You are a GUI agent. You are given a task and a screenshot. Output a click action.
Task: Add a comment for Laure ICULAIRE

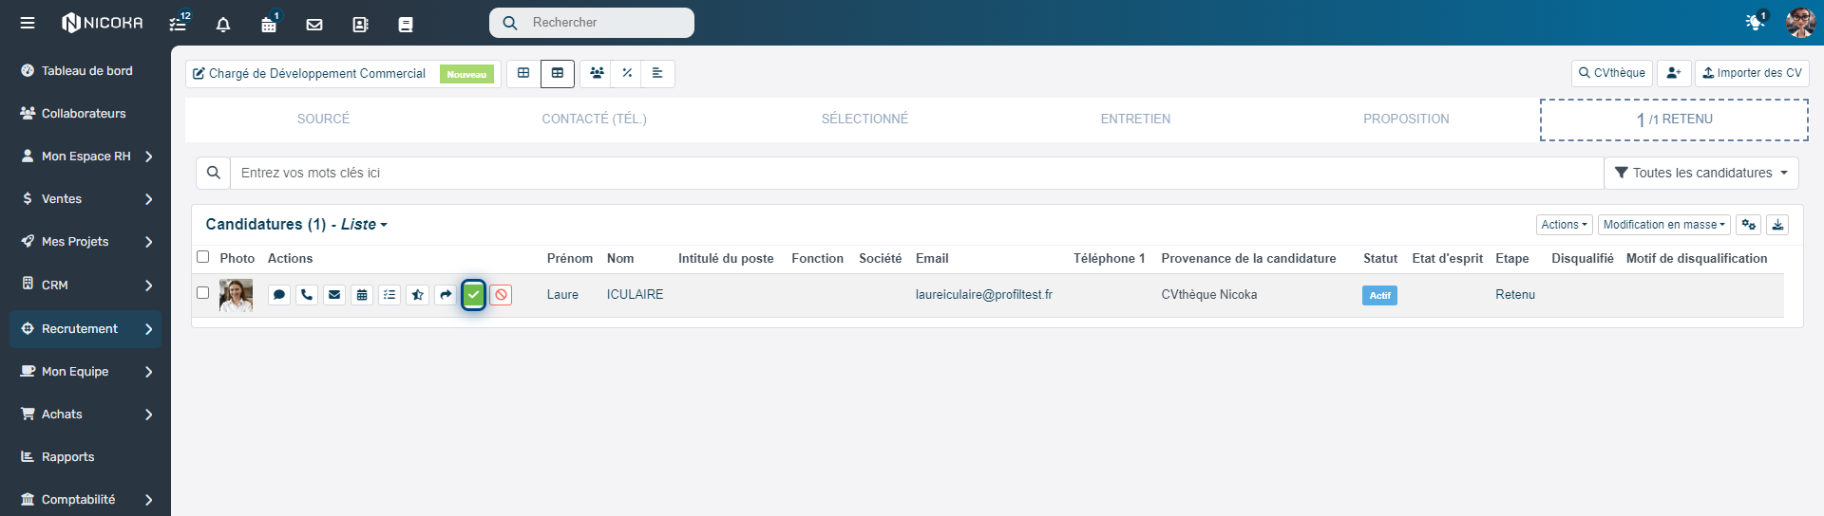coord(279,295)
